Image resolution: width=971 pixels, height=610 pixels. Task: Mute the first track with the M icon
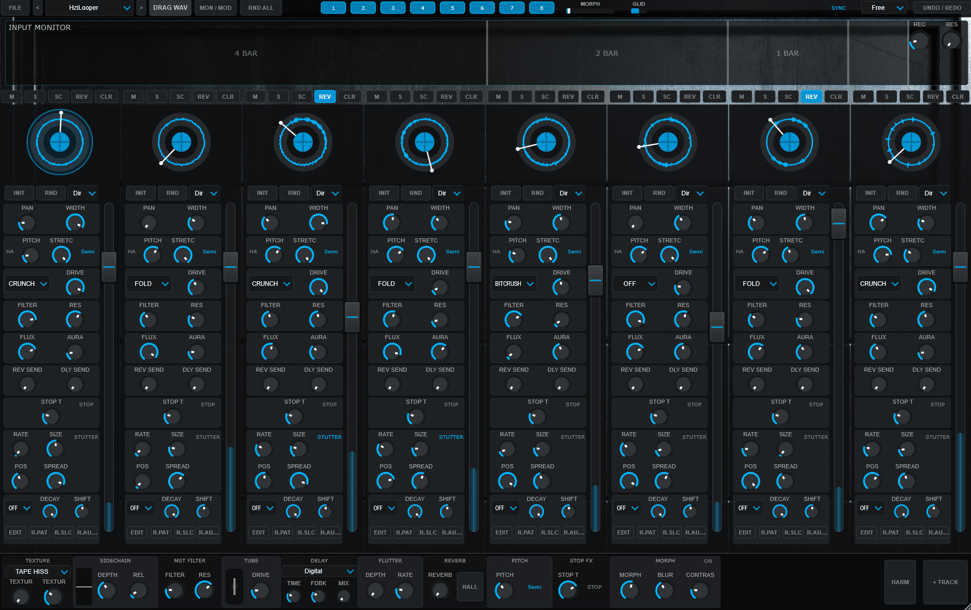tap(11, 96)
